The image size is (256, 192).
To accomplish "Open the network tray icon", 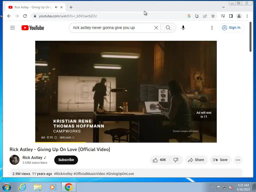I will pos(225,187).
